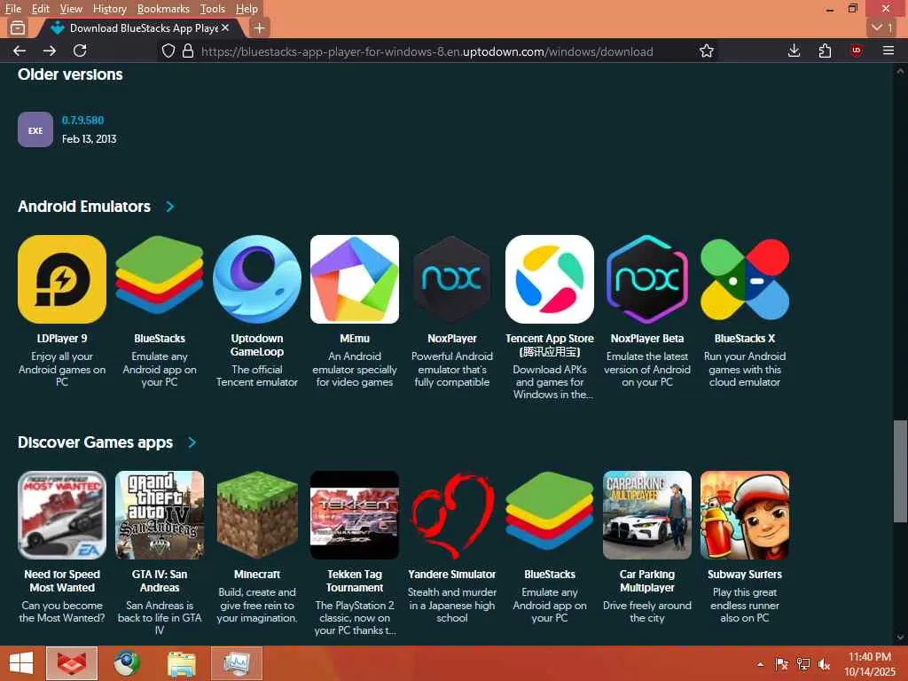
Task: Open GTA IV: San Andreas thumbnail
Action: 160,515
